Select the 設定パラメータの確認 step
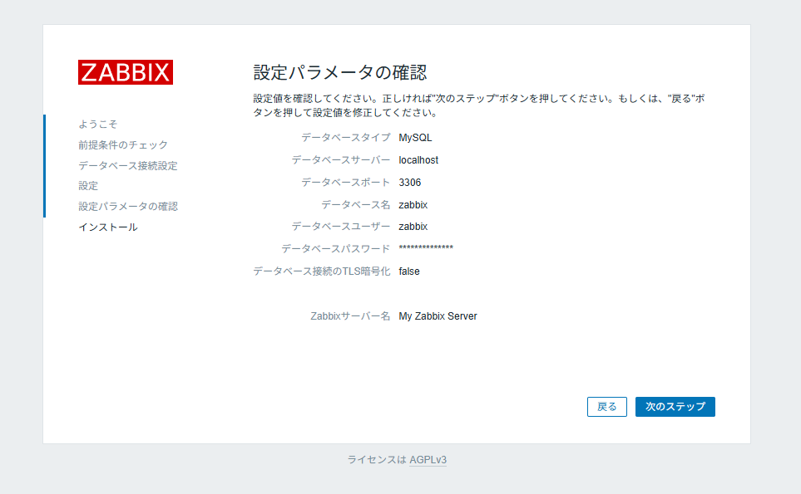Image resolution: width=801 pixels, height=494 pixels. pyautogui.click(x=131, y=206)
